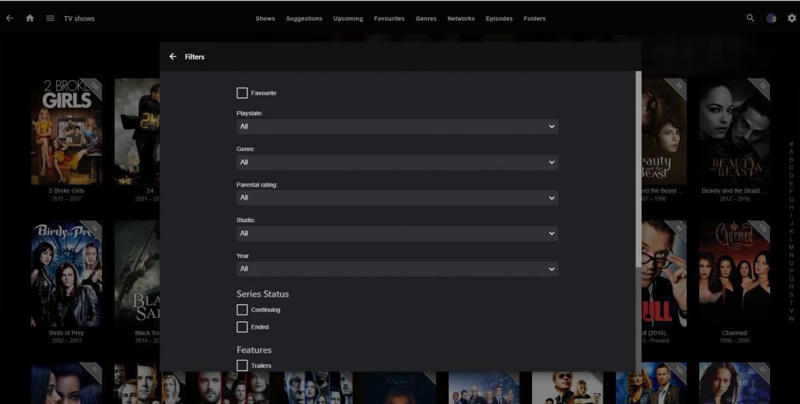
Task: Select the Favourites tab
Action: 389,19
